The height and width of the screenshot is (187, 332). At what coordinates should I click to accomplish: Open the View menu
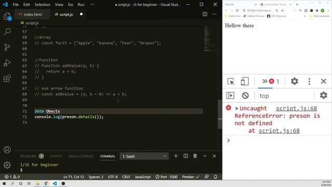coord(59,5)
